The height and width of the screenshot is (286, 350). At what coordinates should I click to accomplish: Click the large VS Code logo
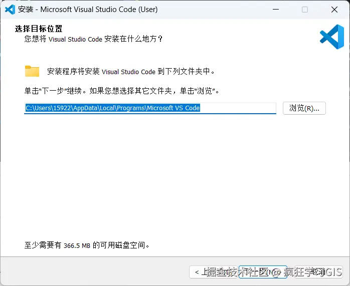331,37
